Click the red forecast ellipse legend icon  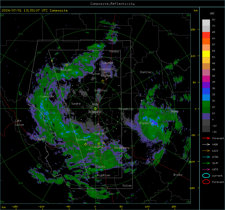coord(206,182)
